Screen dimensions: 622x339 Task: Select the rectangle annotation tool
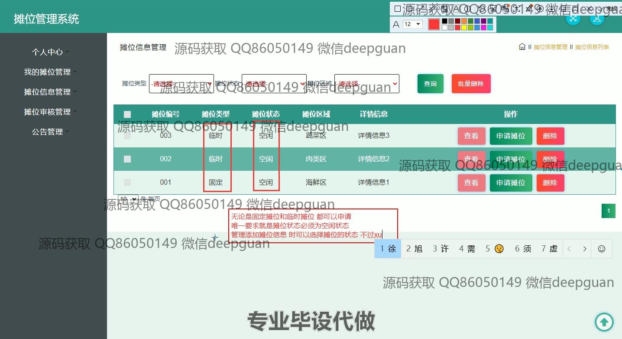(398, 9)
